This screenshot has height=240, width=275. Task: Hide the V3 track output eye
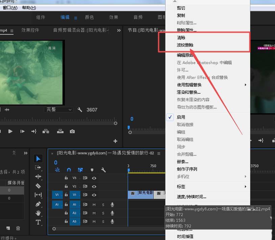[94, 178]
